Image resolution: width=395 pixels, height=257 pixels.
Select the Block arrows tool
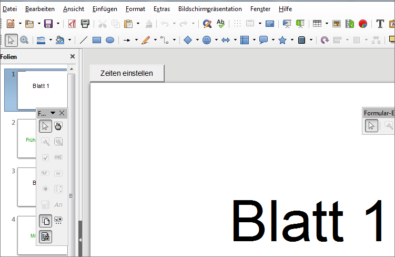226,40
